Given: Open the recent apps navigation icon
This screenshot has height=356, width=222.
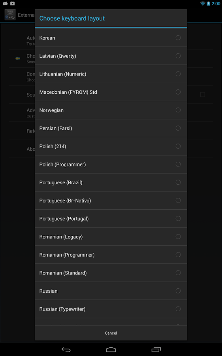Looking at the screenshot, I should click(156, 350).
